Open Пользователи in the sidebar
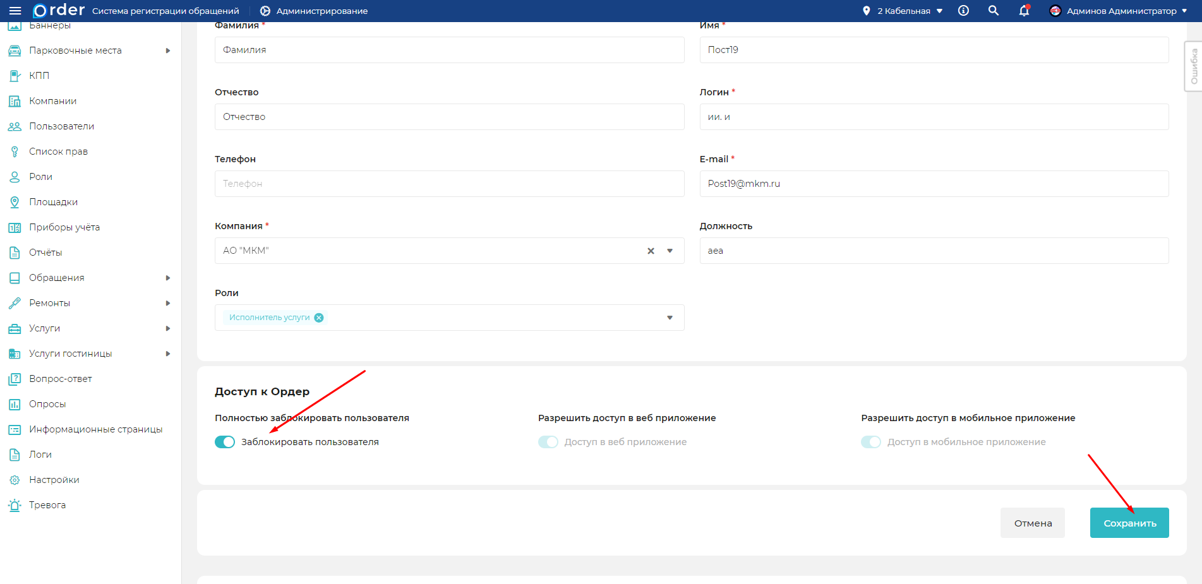Screen dimensions: 1202x584 [61, 126]
